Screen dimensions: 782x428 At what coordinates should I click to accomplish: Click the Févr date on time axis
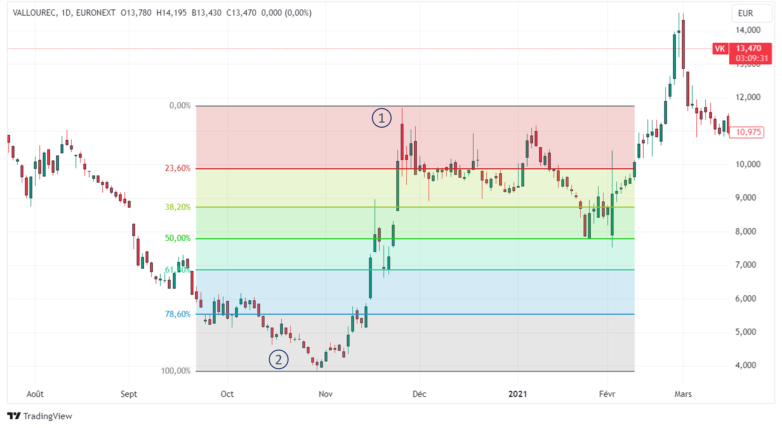click(607, 394)
